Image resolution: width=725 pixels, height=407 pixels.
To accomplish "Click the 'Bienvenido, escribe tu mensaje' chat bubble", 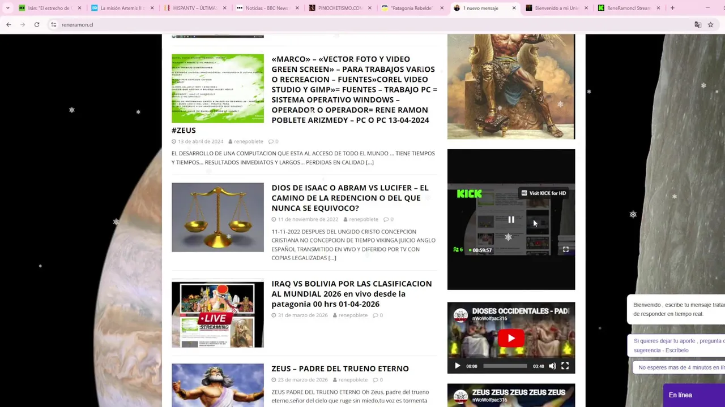I will [x=676, y=309].
